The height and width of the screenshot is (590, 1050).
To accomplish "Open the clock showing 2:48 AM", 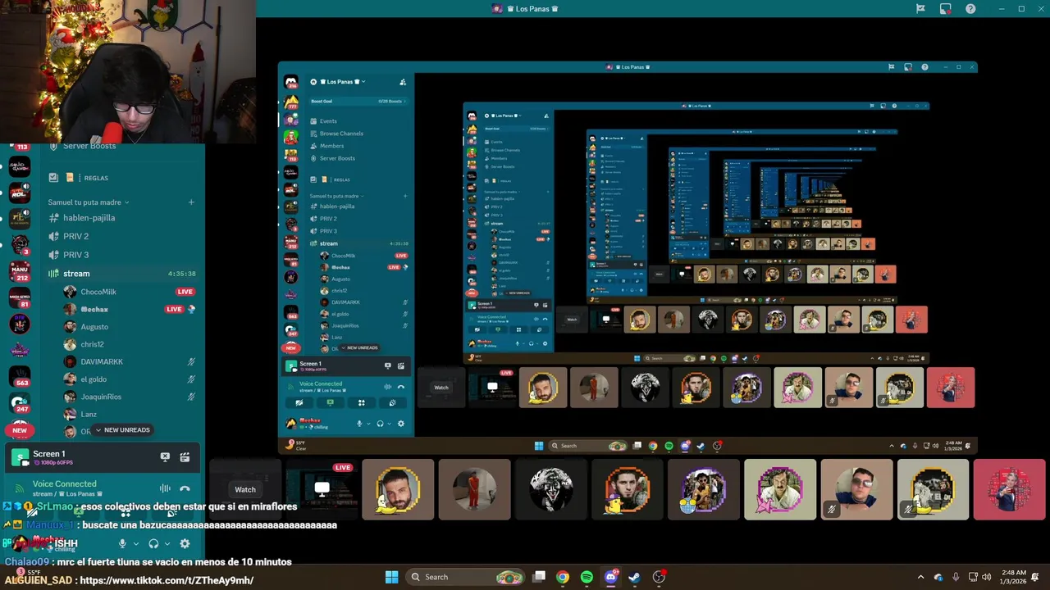I will click(x=1013, y=577).
